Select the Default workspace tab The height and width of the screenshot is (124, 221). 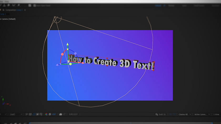click(x=158, y=5)
